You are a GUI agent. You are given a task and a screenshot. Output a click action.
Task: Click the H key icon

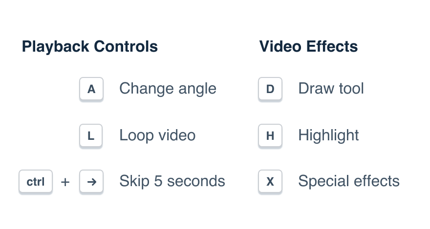(x=270, y=135)
